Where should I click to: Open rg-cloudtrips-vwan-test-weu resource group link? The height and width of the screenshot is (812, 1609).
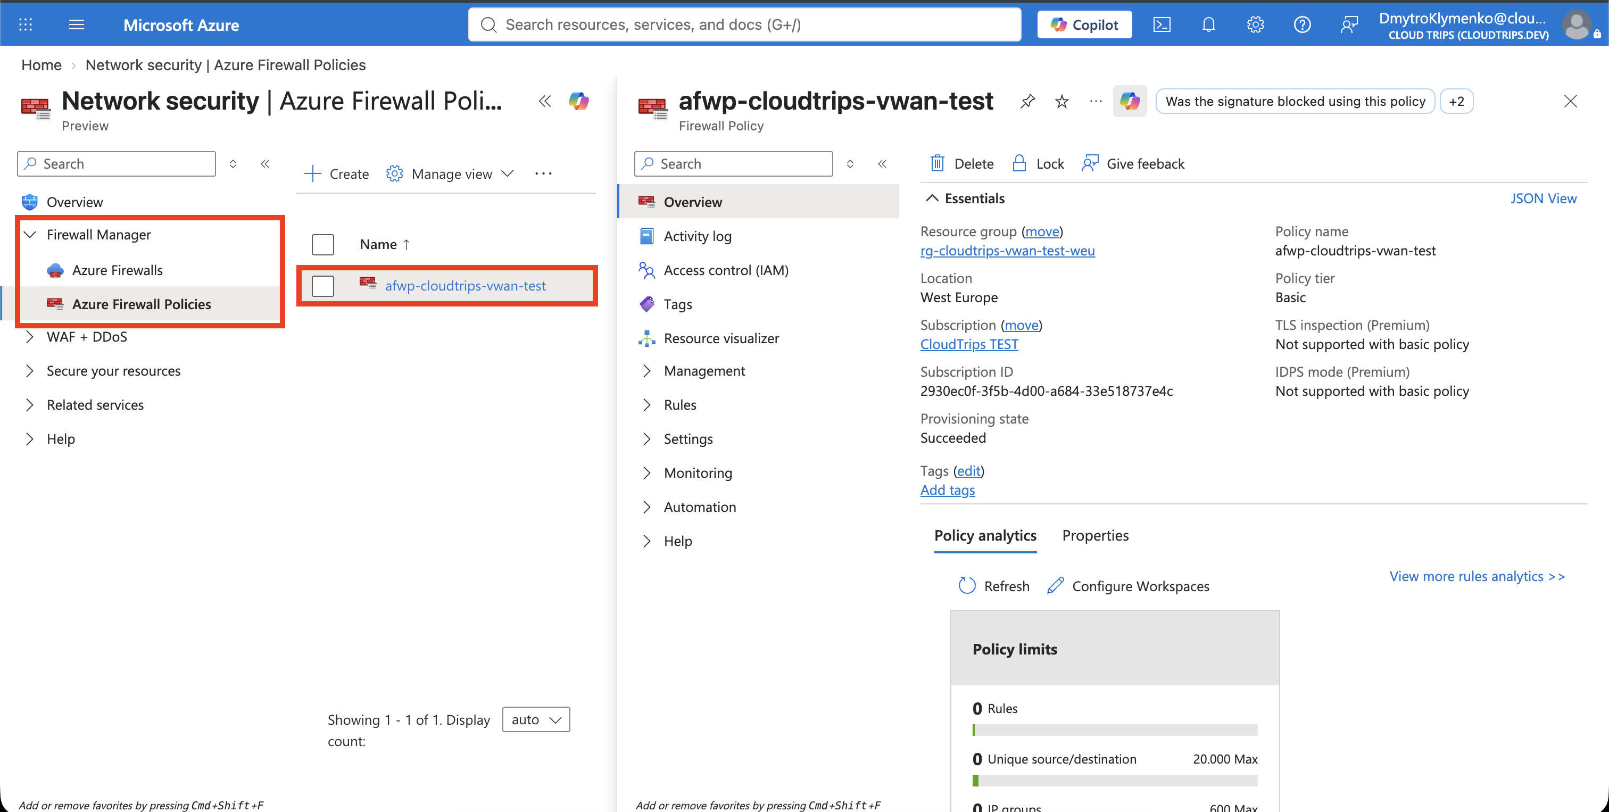(x=1008, y=251)
